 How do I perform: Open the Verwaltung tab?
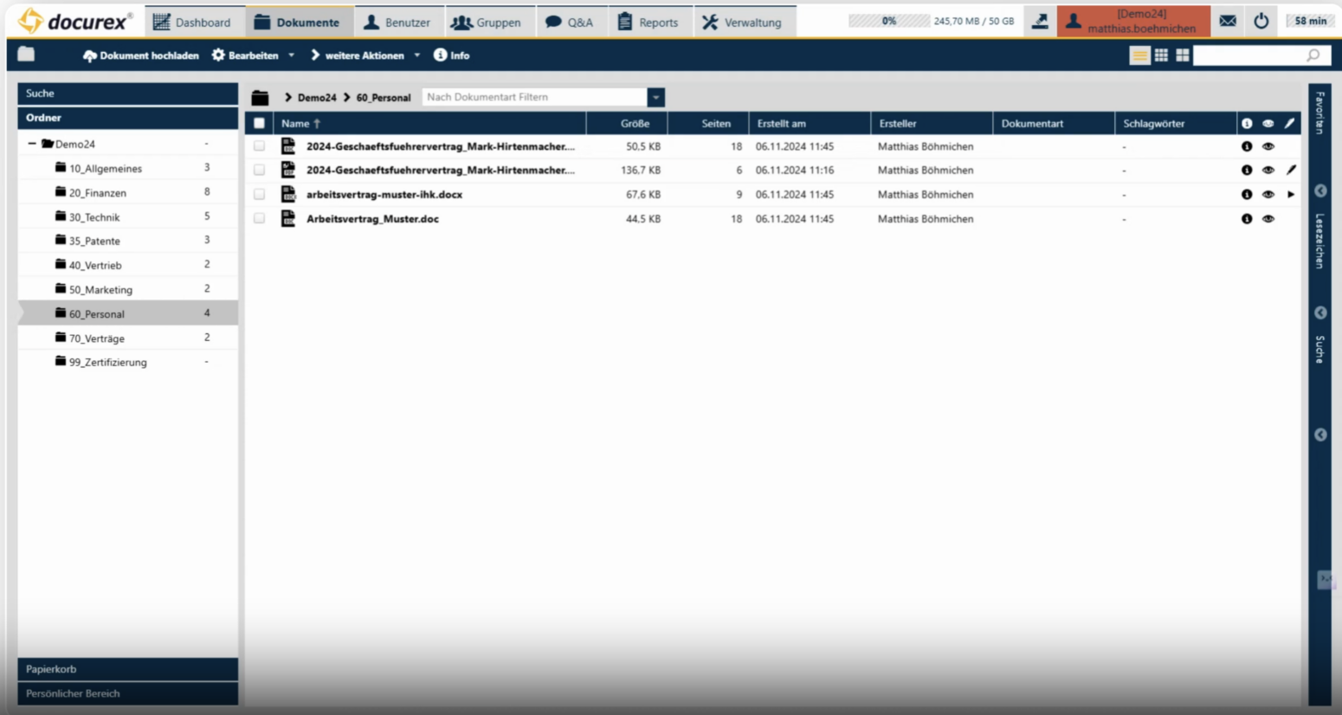741,22
